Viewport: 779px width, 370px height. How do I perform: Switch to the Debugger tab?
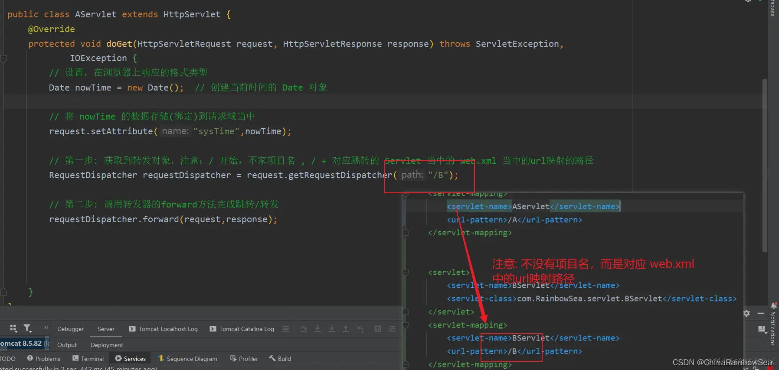(70, 329)
